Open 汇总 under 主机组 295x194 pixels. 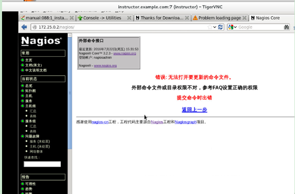33,111
